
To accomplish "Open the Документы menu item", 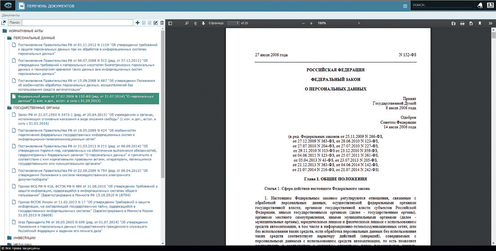I will coord(10,15).
